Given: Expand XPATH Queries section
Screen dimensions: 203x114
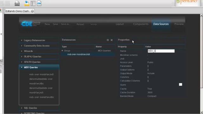Looking at the screenshot, I should [39, 62].
